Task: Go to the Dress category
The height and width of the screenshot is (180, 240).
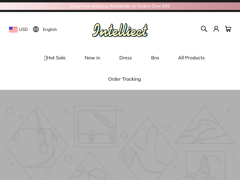Action: [125, 58]
